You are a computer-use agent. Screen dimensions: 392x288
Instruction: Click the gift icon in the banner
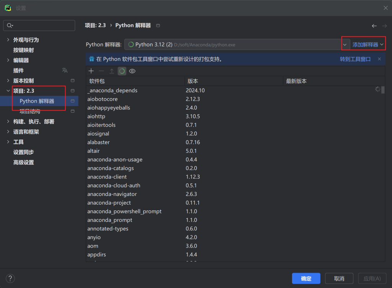click(91, 59)
